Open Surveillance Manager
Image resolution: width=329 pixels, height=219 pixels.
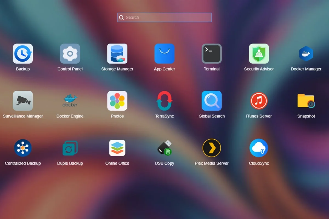click(23, 100)
